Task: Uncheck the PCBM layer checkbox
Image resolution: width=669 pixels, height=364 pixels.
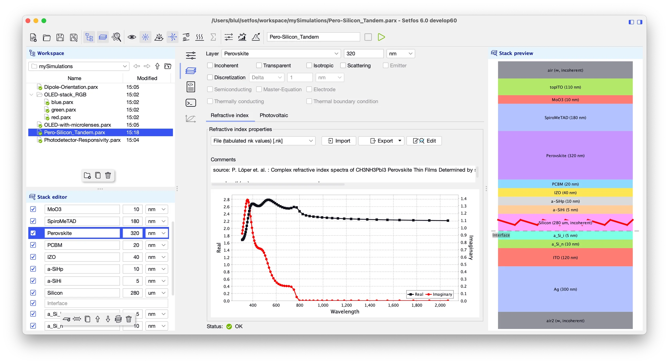Action: tap(33, 245)
